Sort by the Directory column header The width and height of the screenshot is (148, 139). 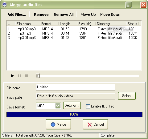(x=111, y=24)
